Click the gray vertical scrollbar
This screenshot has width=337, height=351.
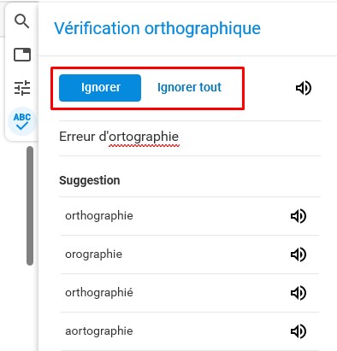pyautogui.click(x=30, y=206)
